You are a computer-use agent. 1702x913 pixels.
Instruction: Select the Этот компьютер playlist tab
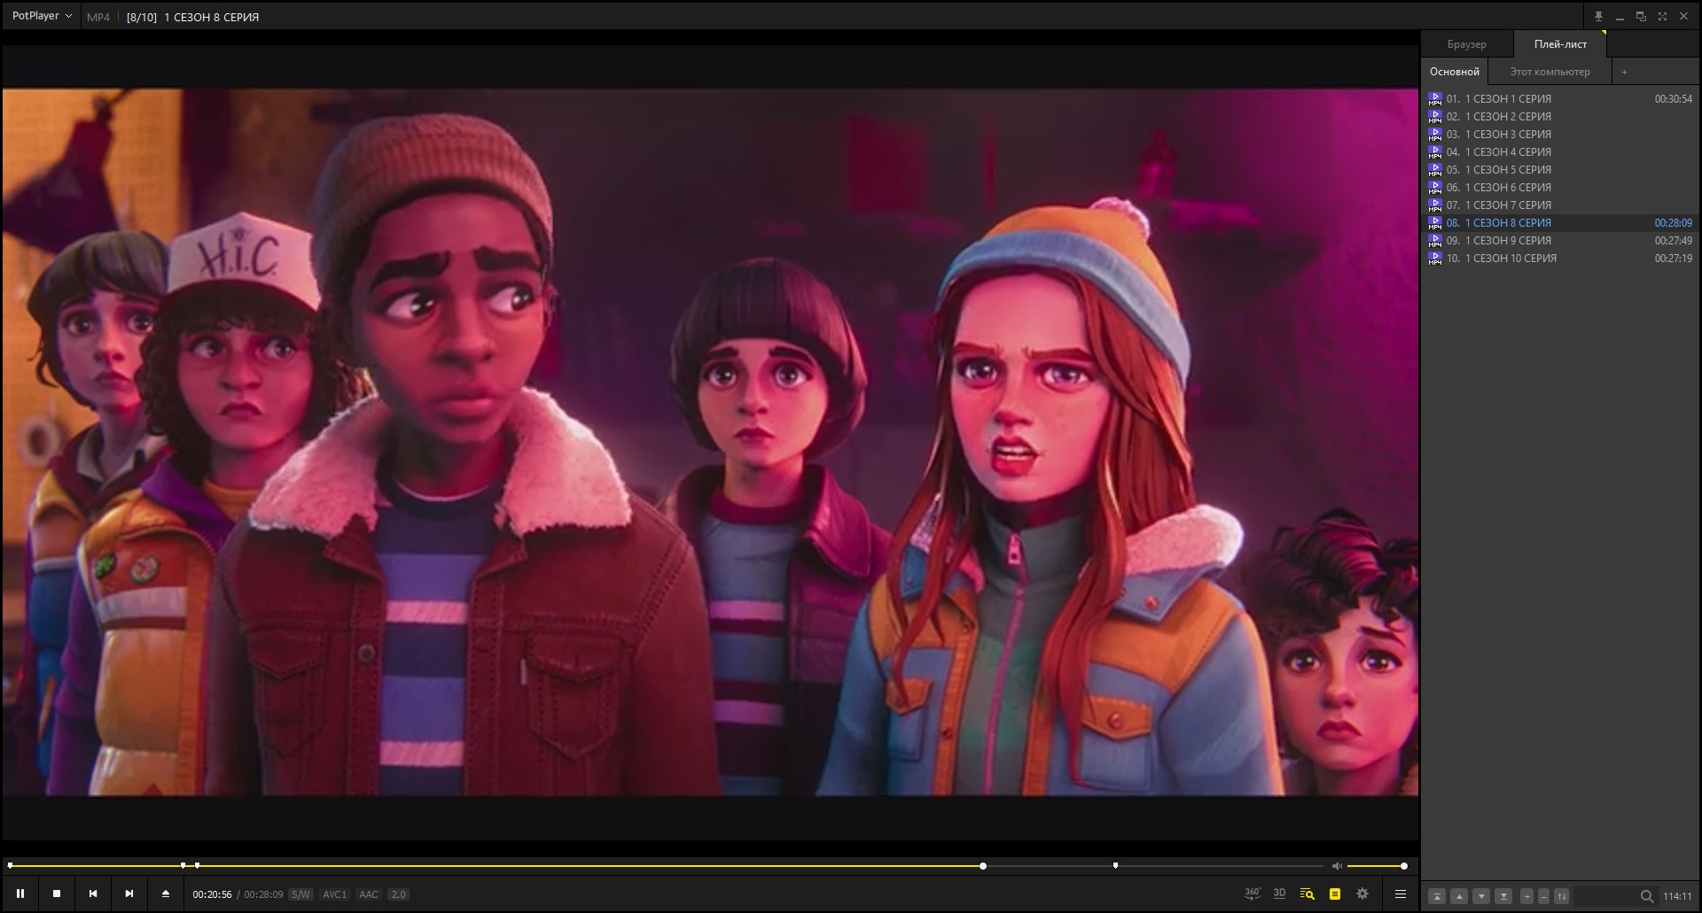click(1550, 72)
